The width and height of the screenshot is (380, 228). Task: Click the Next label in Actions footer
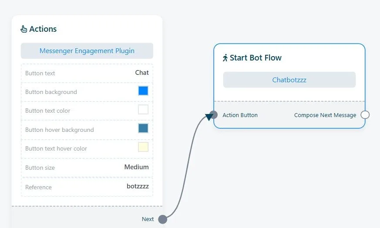[x=148, y=219]
